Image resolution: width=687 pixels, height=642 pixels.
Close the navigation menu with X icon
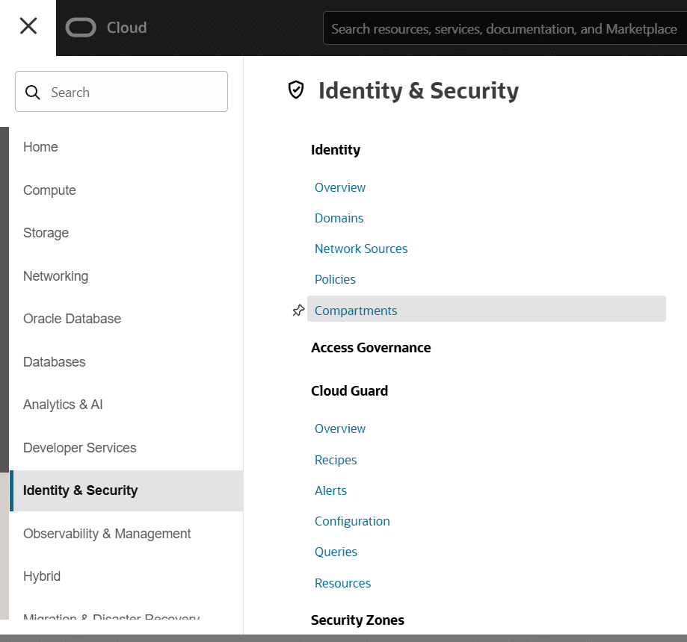coord(28,27)
